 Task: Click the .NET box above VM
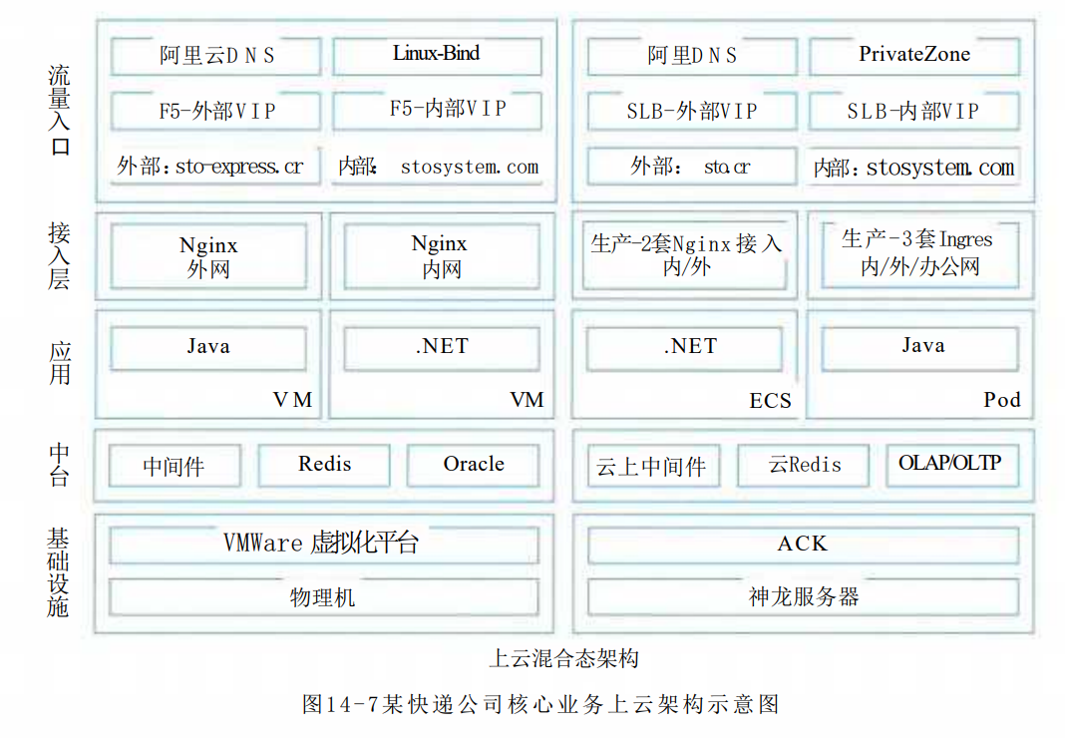[x=442, y=349]
